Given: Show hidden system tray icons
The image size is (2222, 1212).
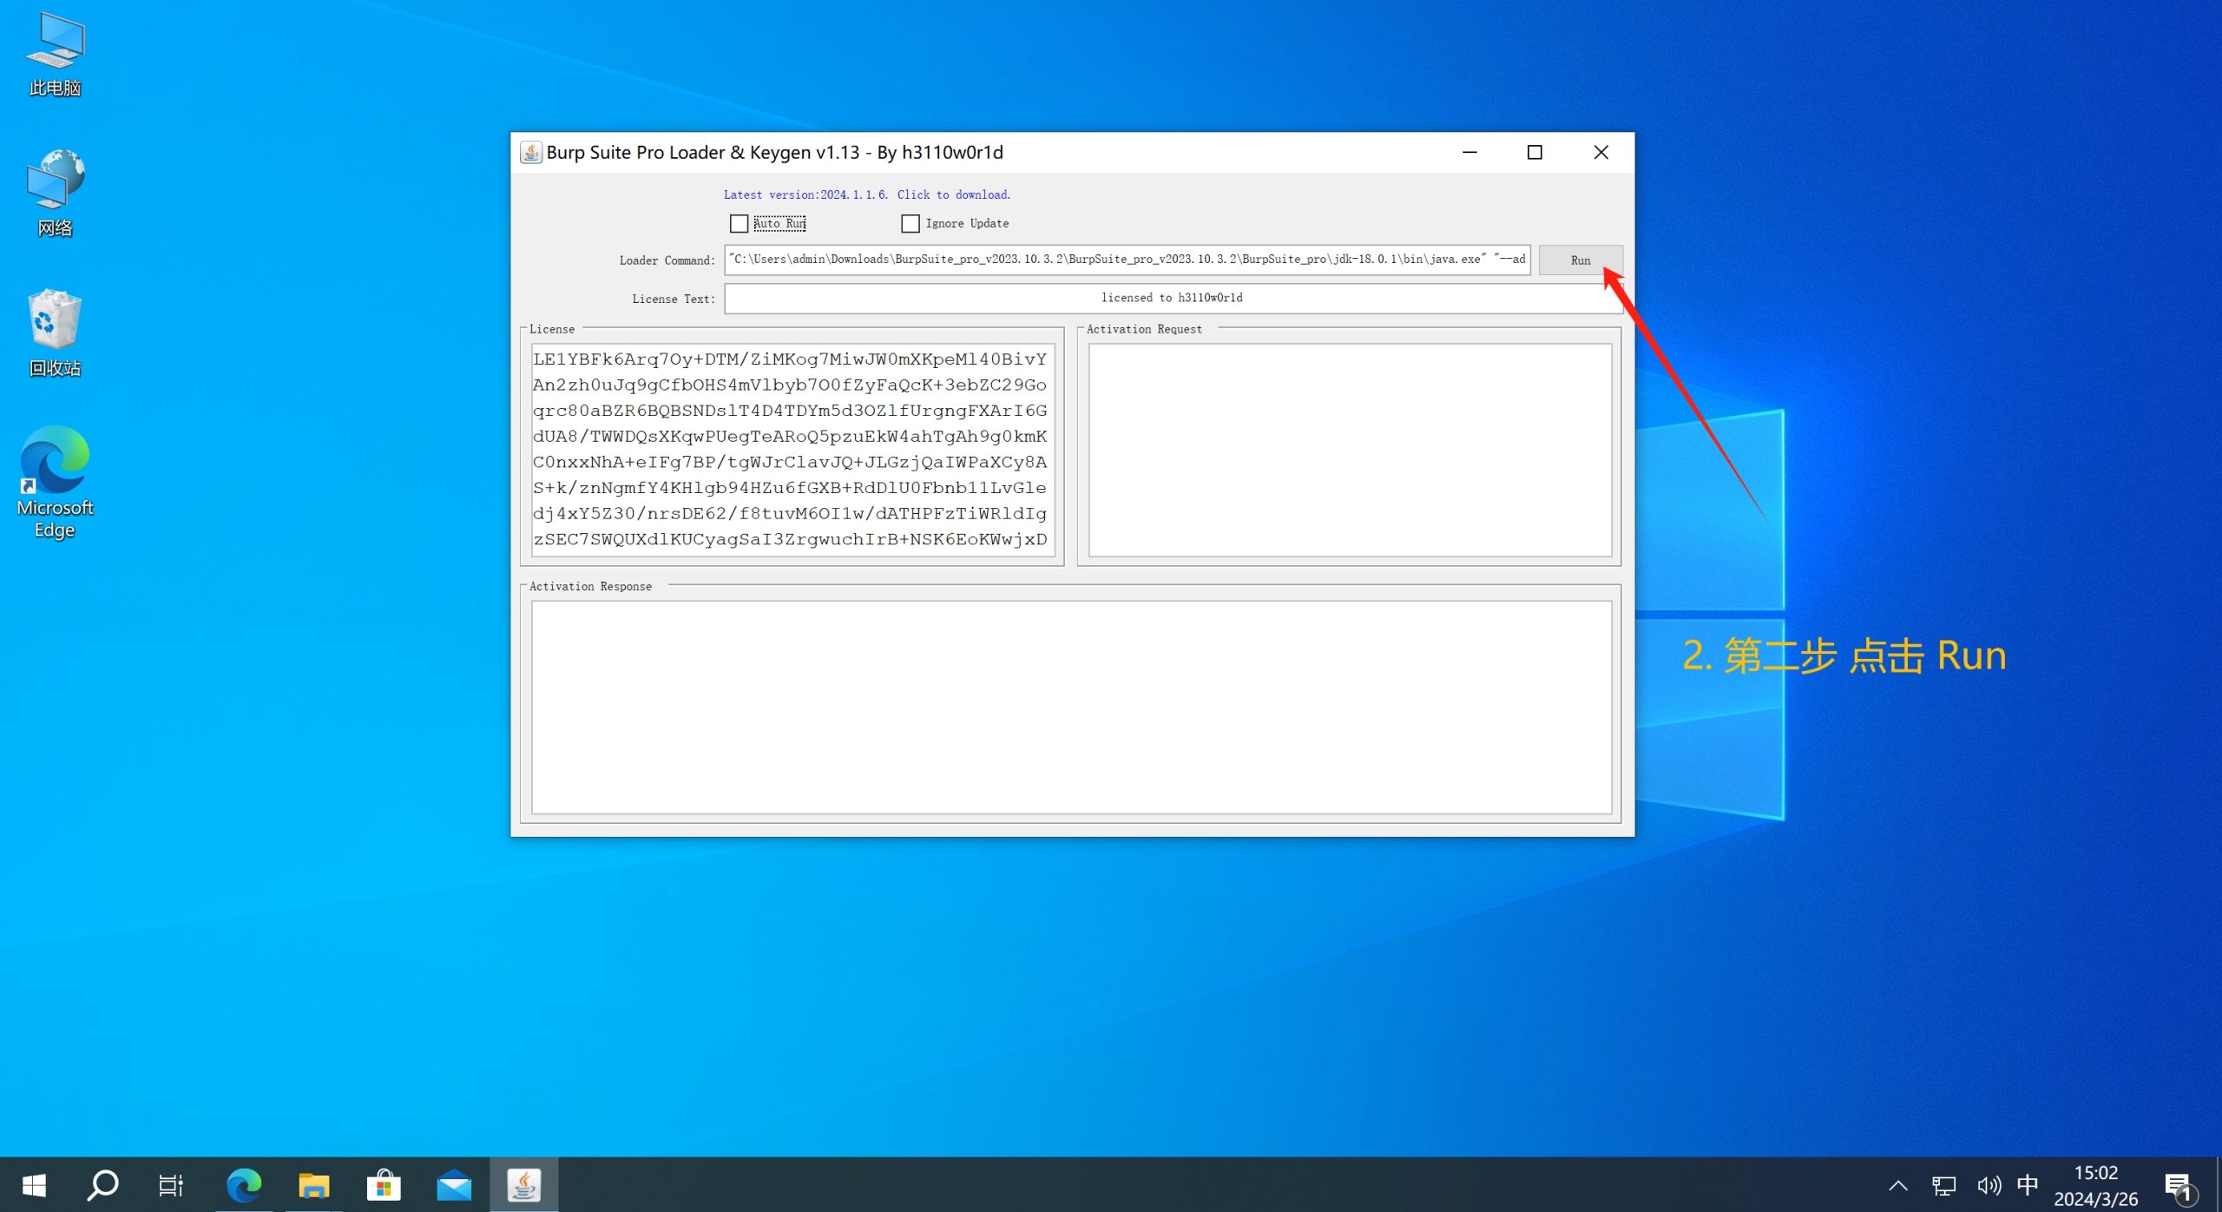Looking at the screenshot, I should point(1898,1185).
